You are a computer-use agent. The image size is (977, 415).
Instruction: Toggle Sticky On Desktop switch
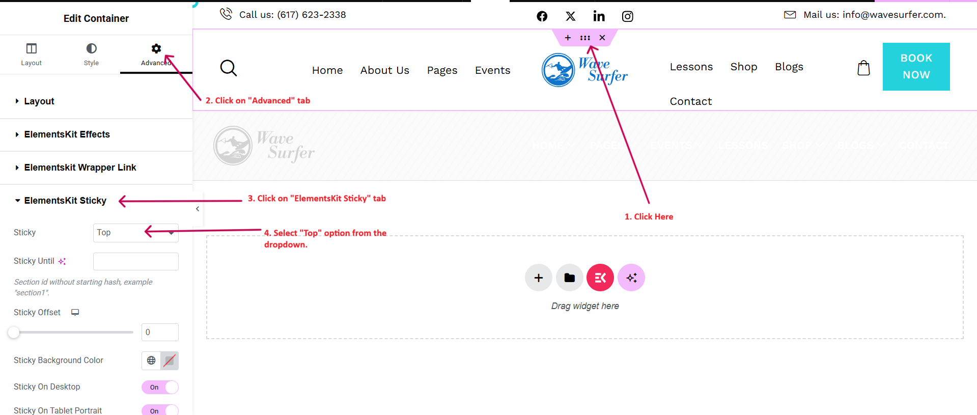[160, 387]
